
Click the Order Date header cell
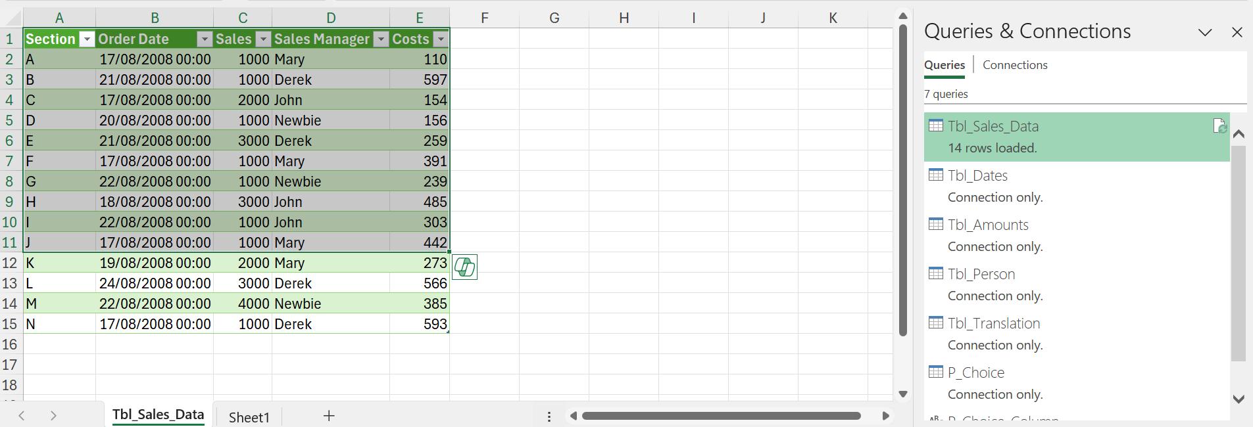[x=155, y=39]
